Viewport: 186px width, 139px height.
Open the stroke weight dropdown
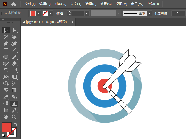[87, 13]
